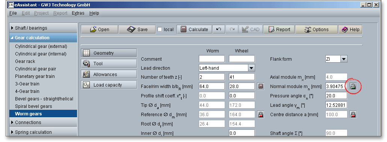Select 3-Gear train

point(27,84)
